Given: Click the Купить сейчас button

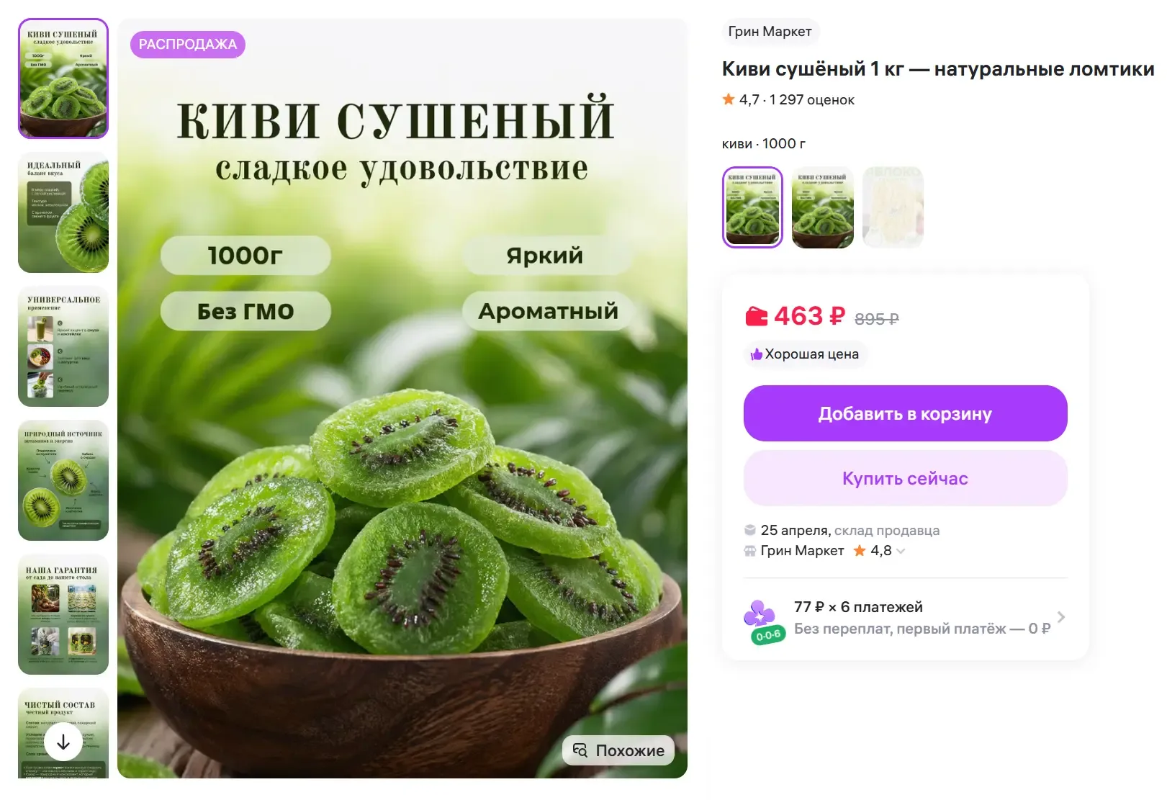Looking at the screenshot, I should coord(905,478).
